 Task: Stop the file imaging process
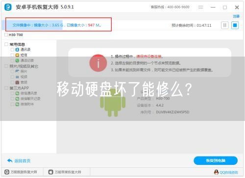point(235,25)
